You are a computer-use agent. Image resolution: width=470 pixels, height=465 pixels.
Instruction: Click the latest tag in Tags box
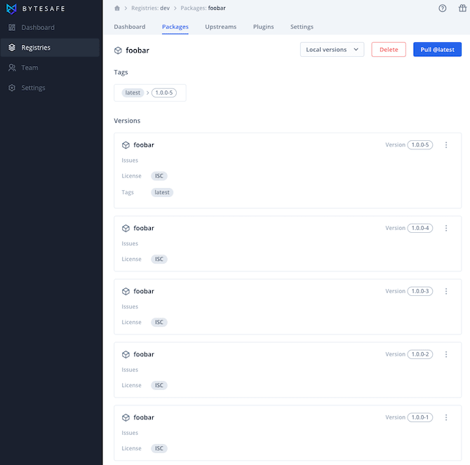(x=133, y=93)
